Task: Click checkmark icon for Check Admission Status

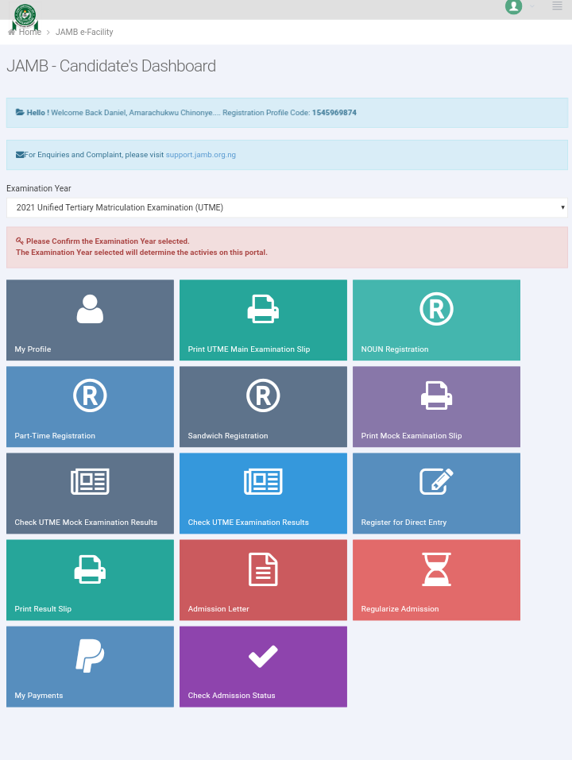Action: [263, 656]
